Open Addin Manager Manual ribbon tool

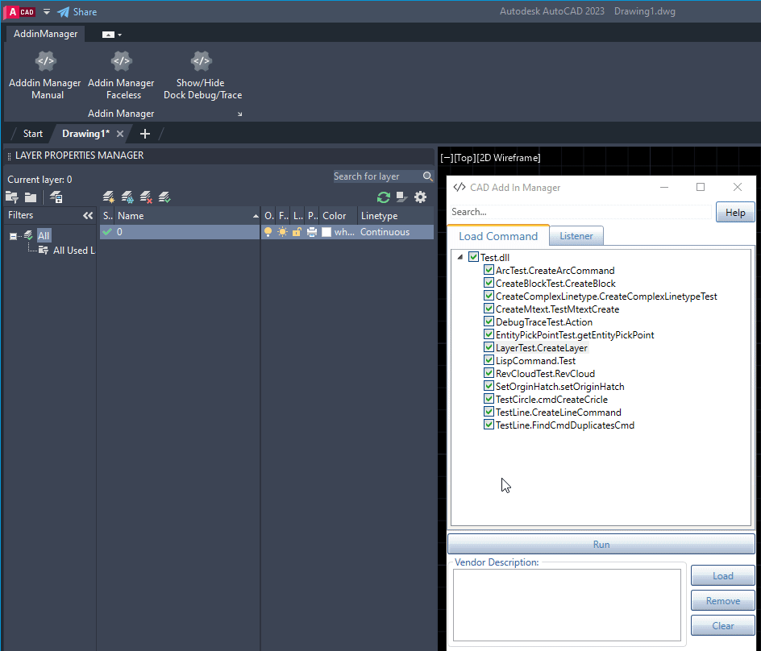[45, 75]
